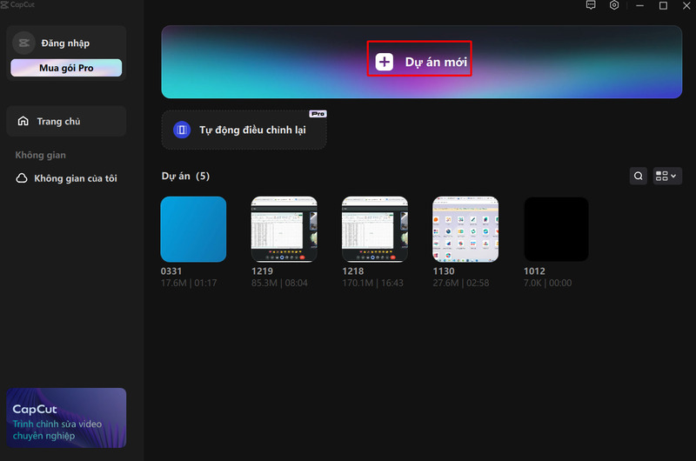The image size is (696, 461).
Task: Click the CapCut profile avatar icon
Action: click(x=23, y=43)
